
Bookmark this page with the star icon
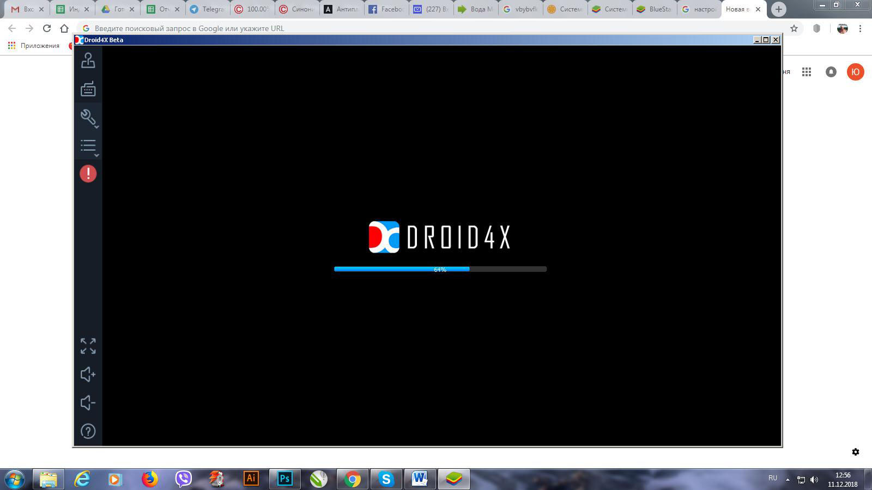794,28
